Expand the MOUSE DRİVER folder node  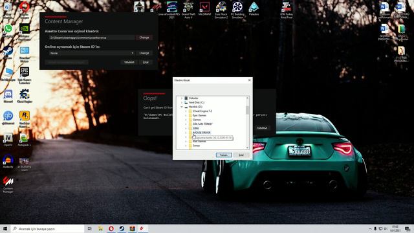(186, 133)
